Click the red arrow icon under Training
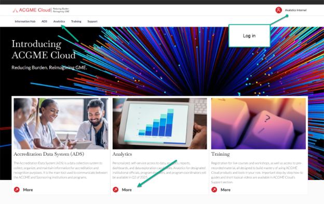The width and height of the screenshot is (324, 204). click(214, 190)
